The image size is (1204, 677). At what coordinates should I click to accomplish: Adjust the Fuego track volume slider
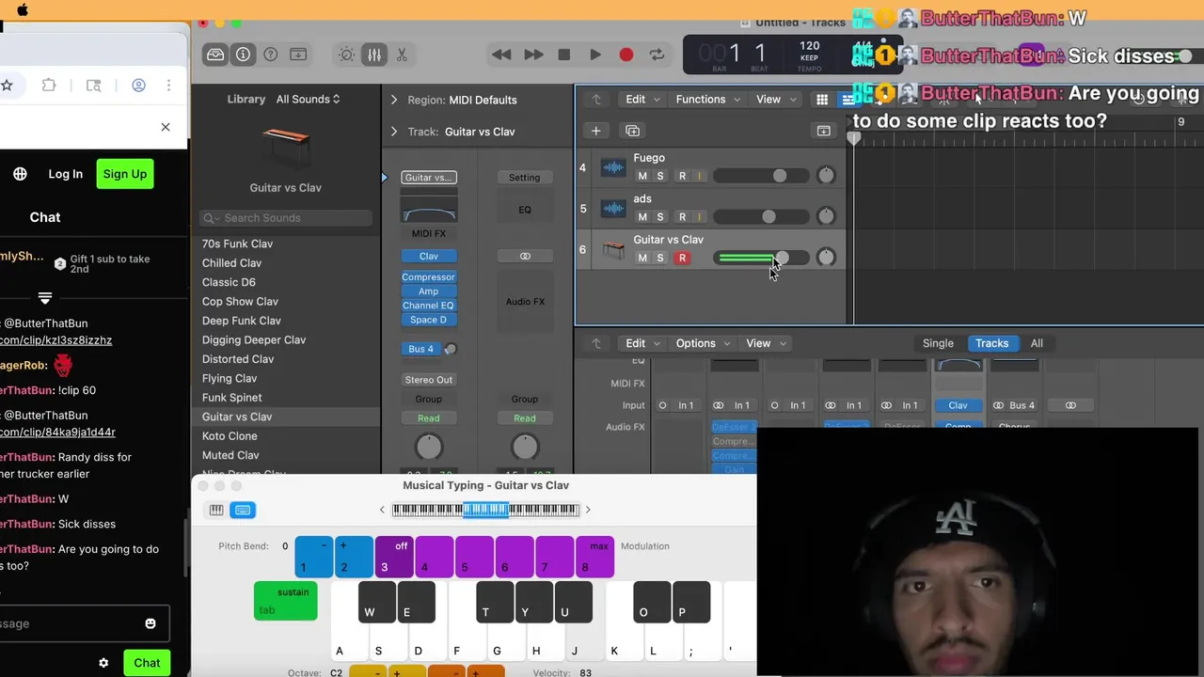pos(763,176)
